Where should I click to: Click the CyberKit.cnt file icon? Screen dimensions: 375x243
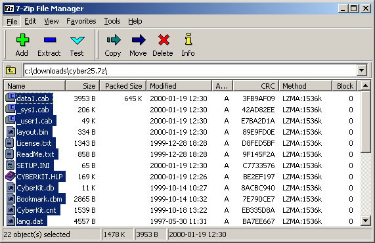(x=11, y=210)
